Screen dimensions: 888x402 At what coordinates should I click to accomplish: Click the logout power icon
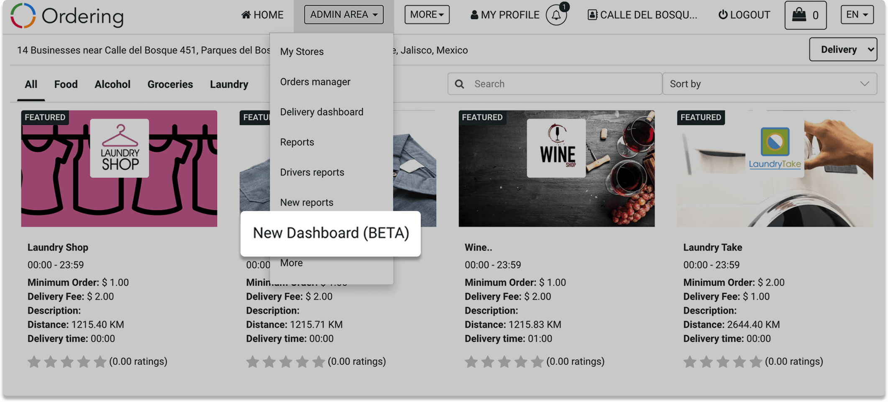pyautogui.click(x=723, y=15)
